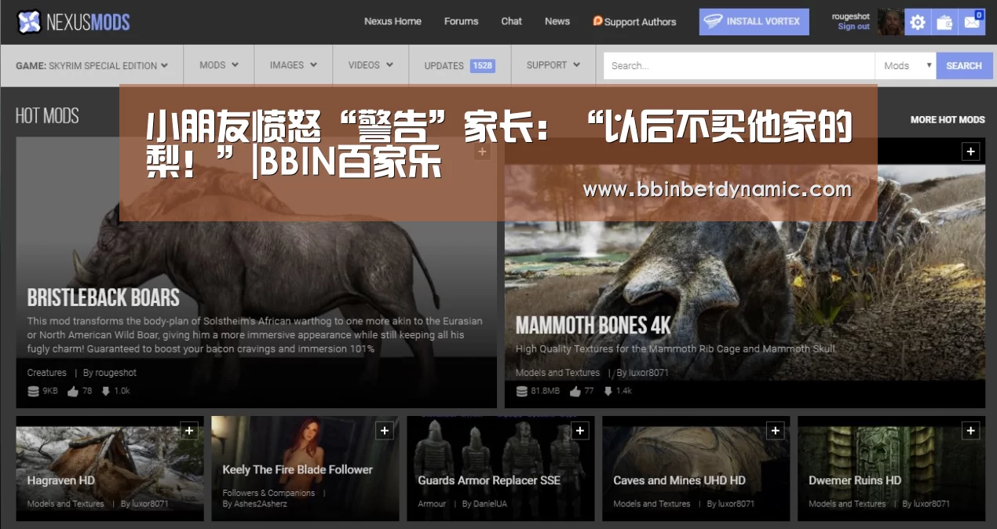Open Dwemer Ruins HD thumbnail

point(892,469)
